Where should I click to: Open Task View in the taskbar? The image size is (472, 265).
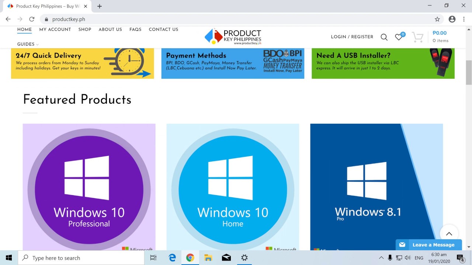153,258
